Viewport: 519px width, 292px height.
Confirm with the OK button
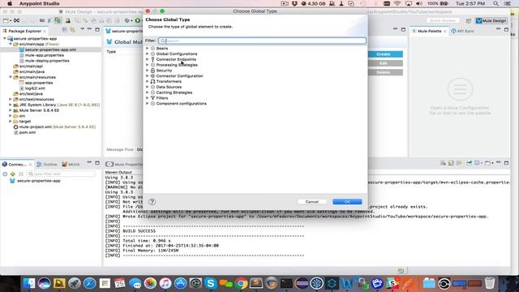coord(347,202)
